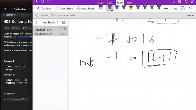Open the Problem List in LeetCode
Screen dimensions: 196x110
click(x=18, y=9)
